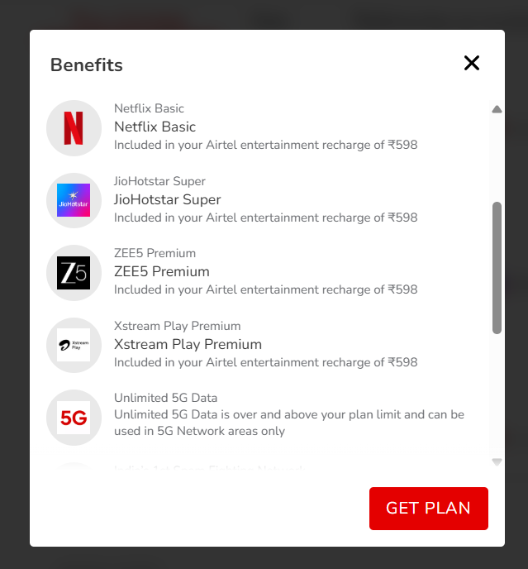Click the benefits list scrollbar thumb
This screenshot has width=528, height=569.
(x=497, y=267)
